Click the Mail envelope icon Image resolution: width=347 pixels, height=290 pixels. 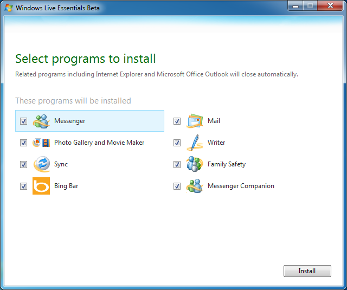[195, 121]
